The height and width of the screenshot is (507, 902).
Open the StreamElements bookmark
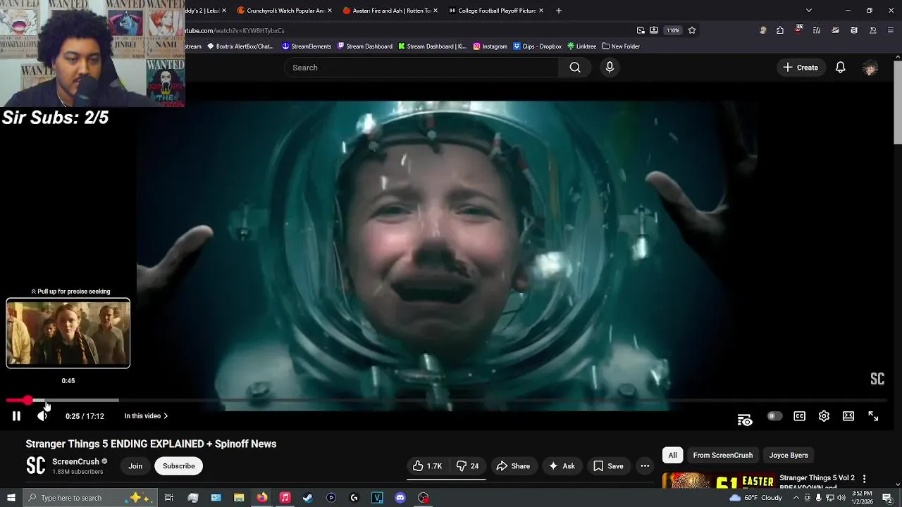coord(307,46)
